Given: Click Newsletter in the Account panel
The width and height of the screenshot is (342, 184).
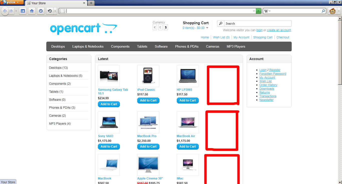Looking at the screenshot, I should [x=266, y=100].
